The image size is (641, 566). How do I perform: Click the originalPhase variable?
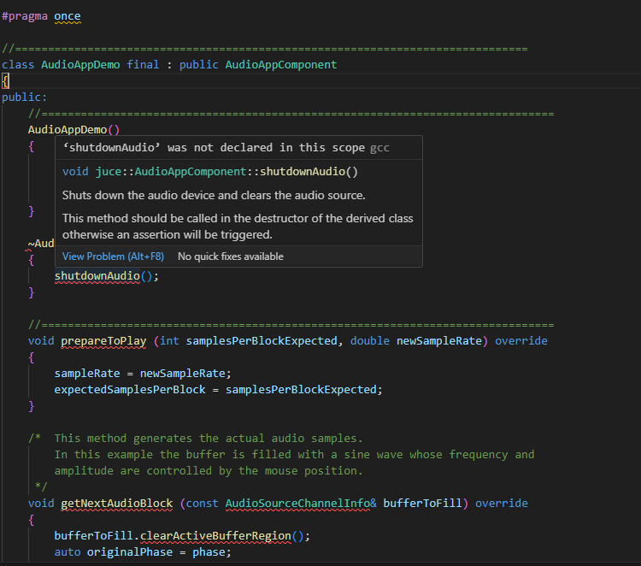click(x=130, y=552)
